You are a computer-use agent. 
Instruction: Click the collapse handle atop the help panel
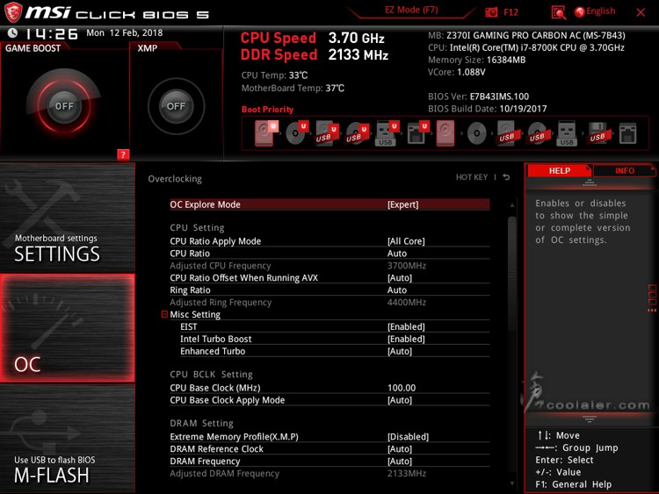point(590,183)
